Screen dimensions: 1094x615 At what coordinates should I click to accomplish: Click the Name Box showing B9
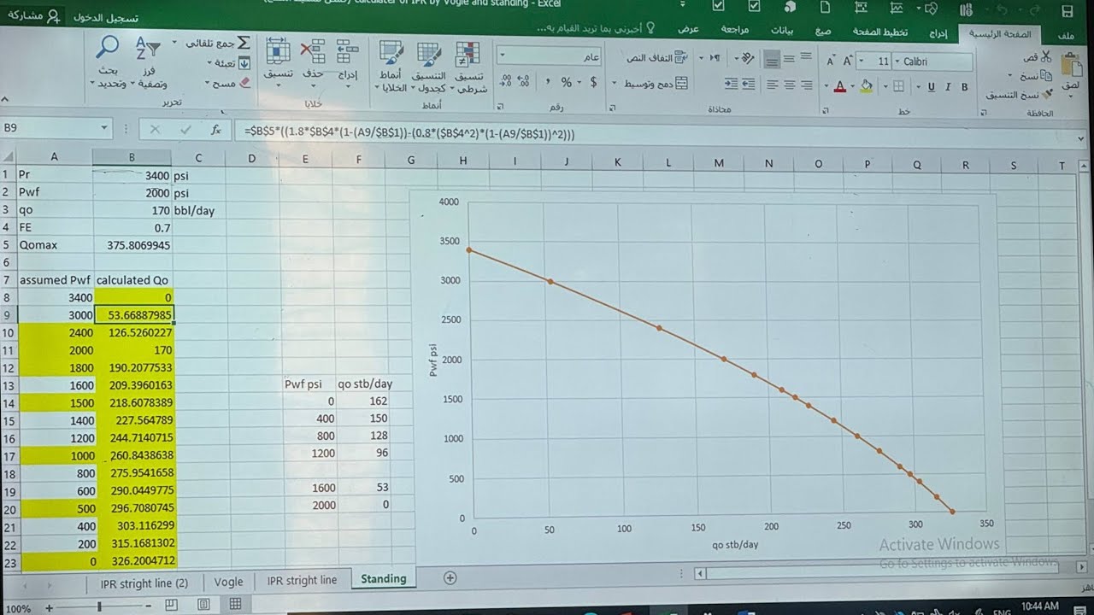tap(56, 128)
